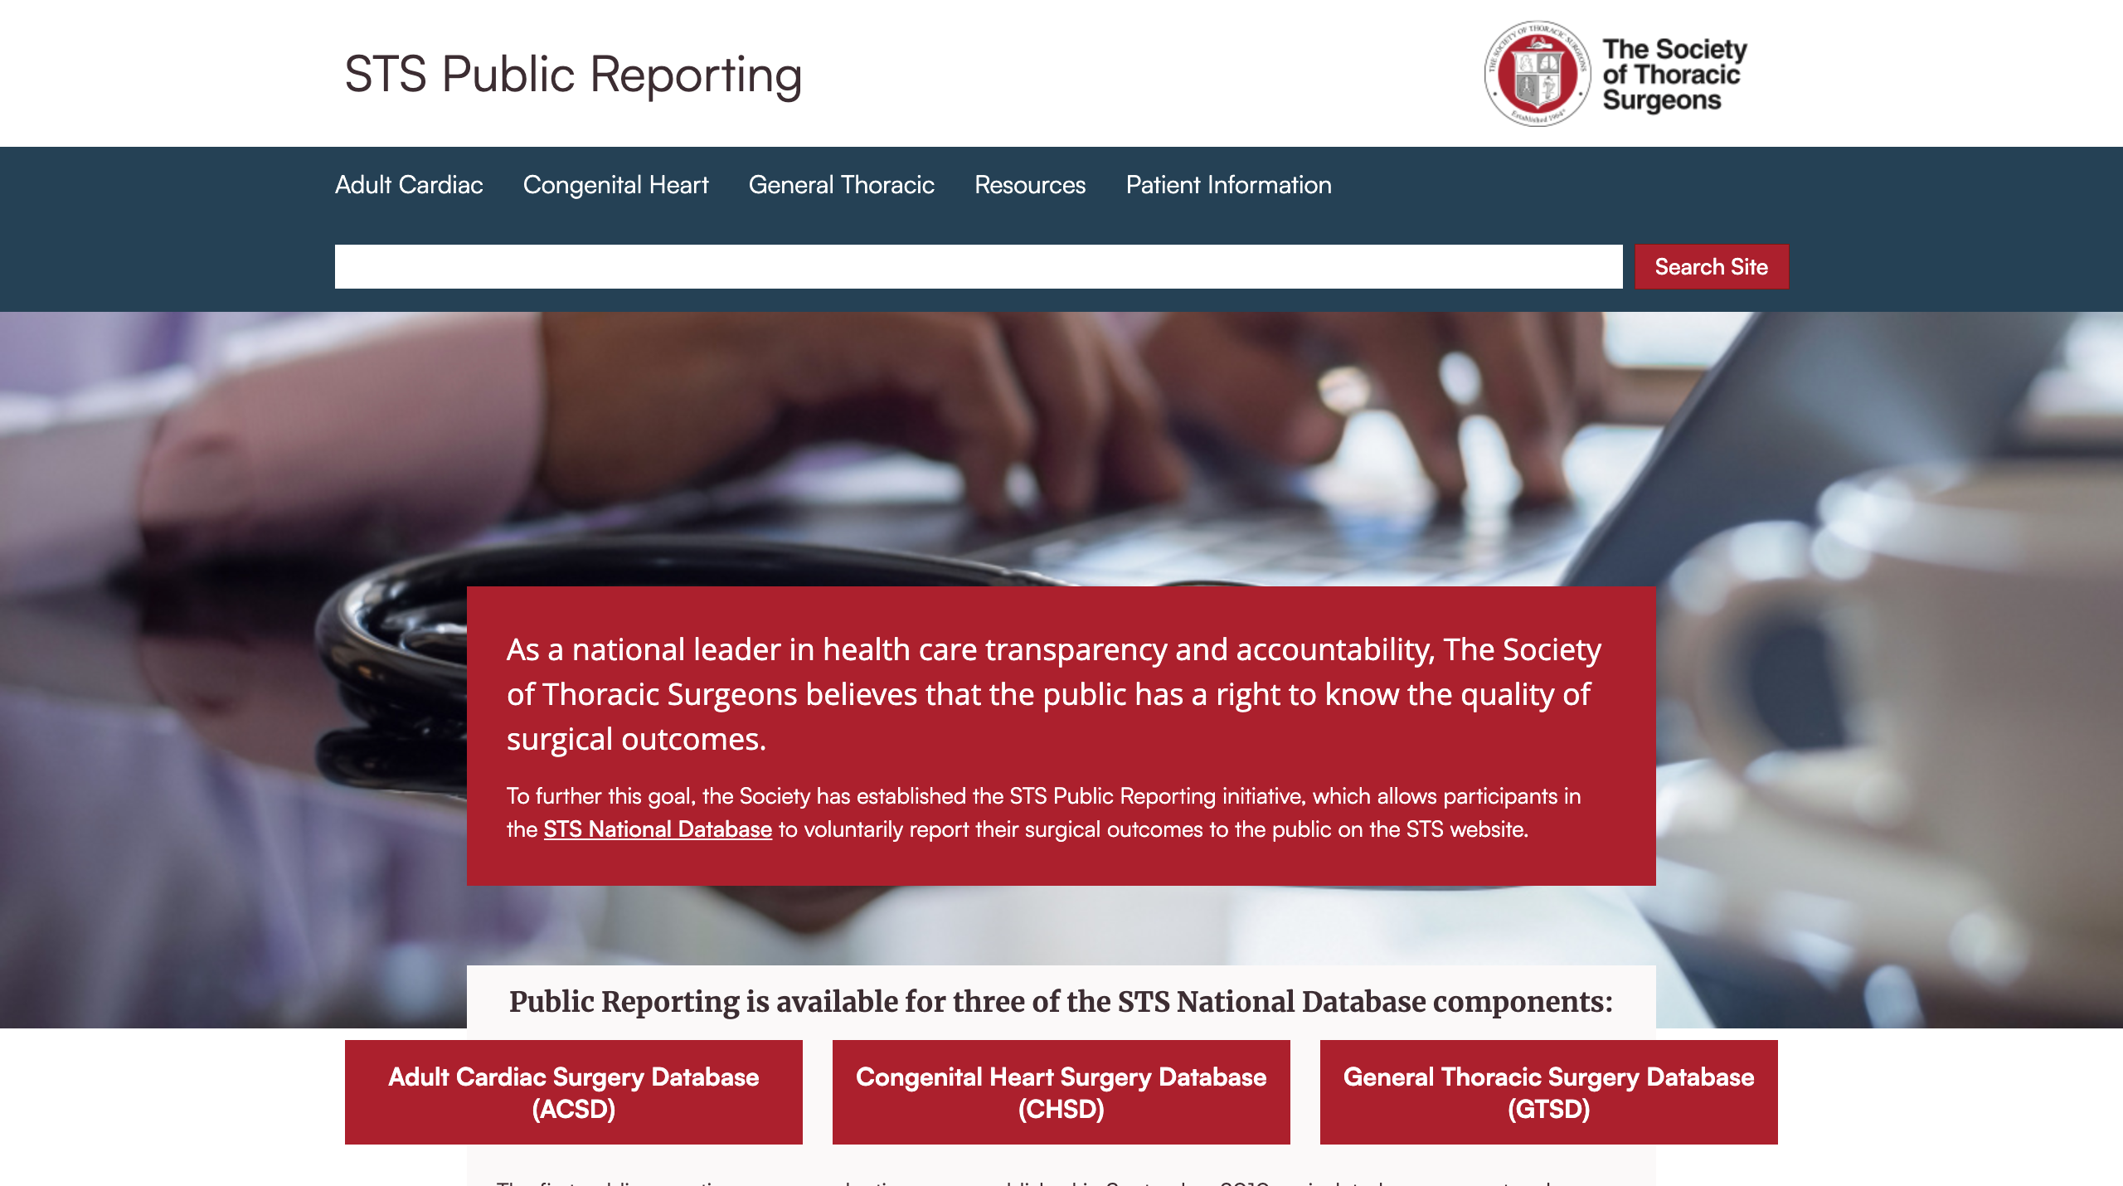Screen dimensions: 2123x1186
Task: Open Adult Cardiac Surgery Database (ACSD)
Action: [573, 1091]
